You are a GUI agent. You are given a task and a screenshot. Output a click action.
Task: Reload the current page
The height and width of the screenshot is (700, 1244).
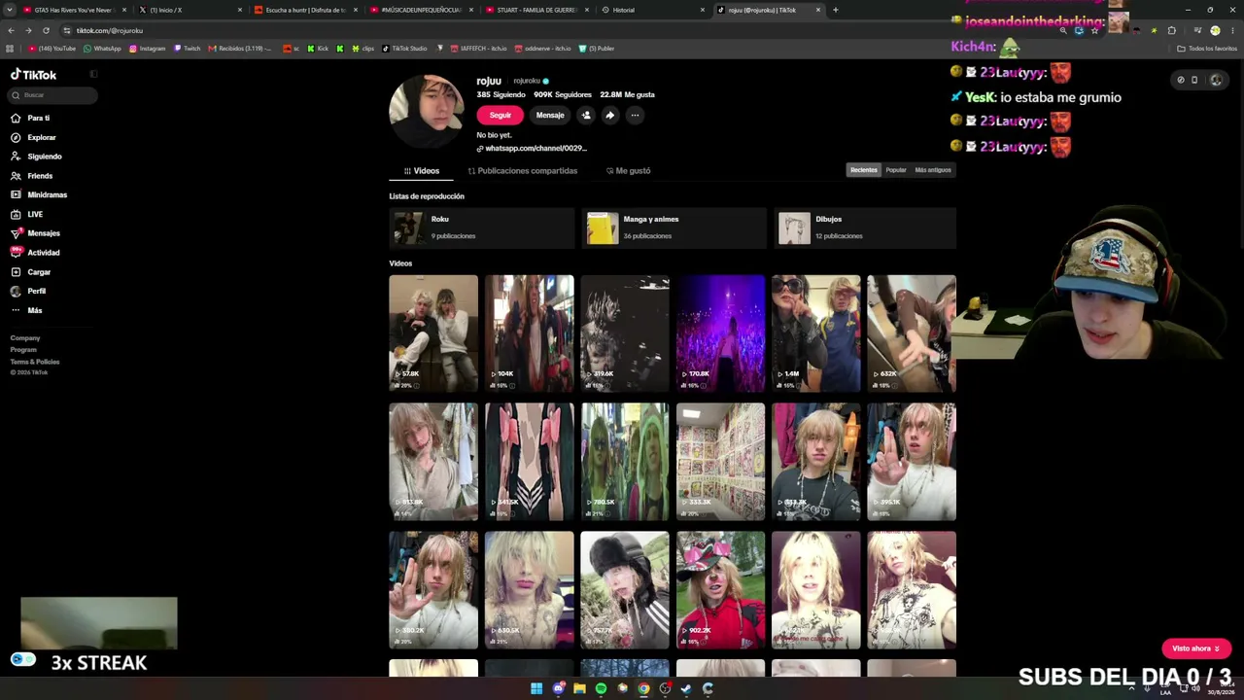click(x=46, y=30)
